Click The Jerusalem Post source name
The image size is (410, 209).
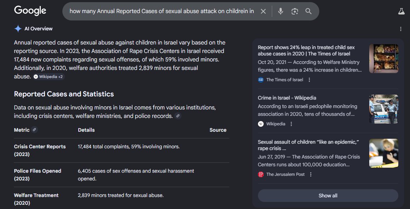(285, 174)
